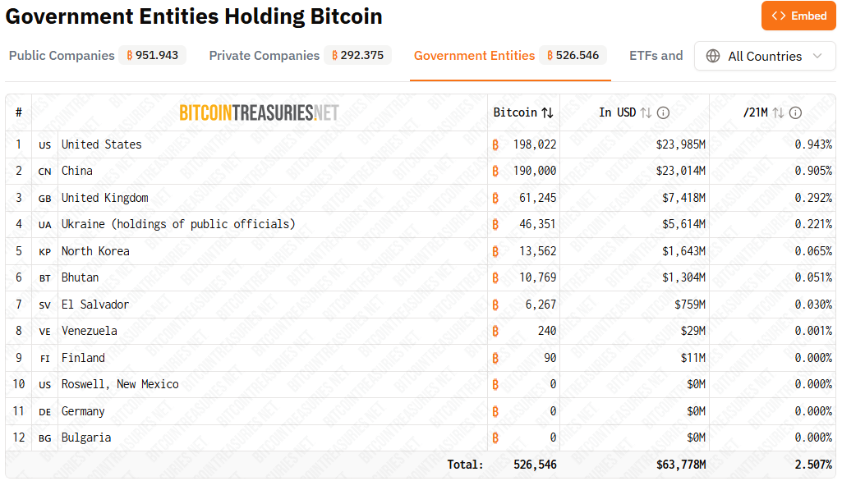Click the # column header
Viewport: 842px width, 481px height.
[x=18, y=112]
